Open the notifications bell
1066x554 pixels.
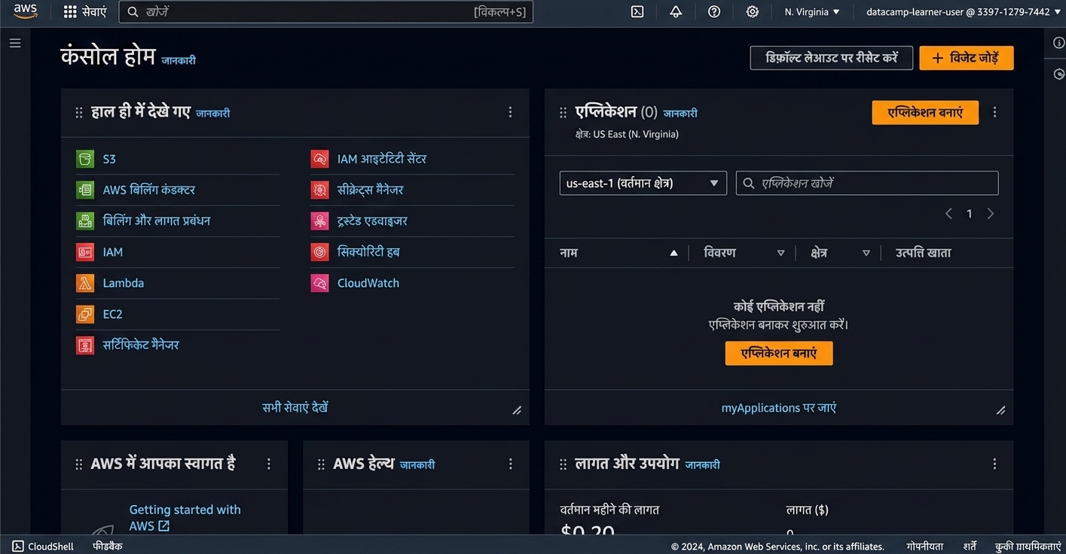676,12
